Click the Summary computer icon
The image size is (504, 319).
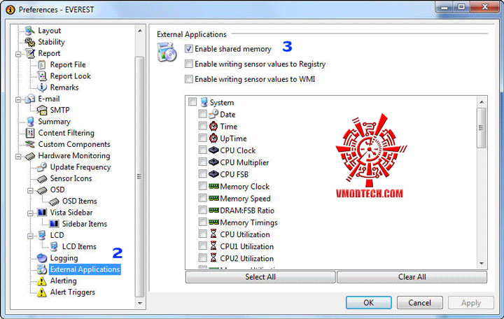(30, 122)
